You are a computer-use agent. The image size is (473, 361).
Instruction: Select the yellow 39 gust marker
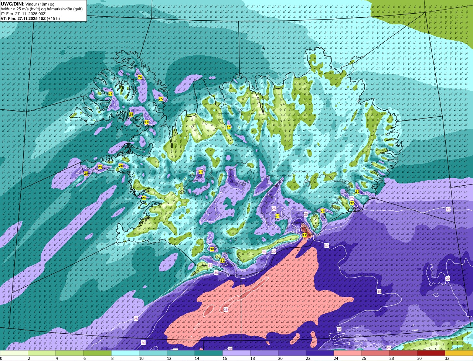pyautogui.click(x=222, y=261)
